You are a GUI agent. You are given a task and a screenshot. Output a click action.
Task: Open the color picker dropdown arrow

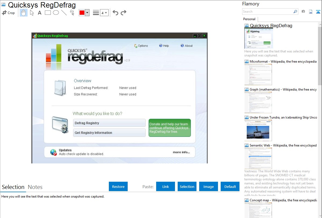coord(87,13)
